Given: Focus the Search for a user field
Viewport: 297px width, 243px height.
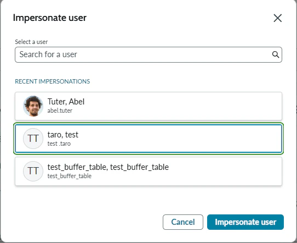Looking at the screenshot, I should [148, 55].
